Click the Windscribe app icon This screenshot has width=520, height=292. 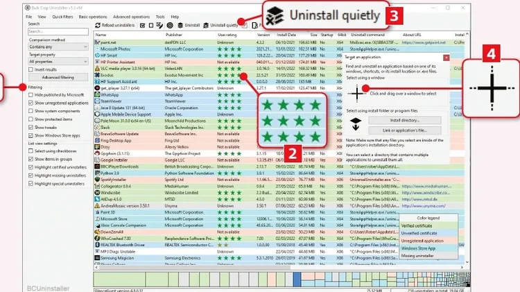(97, 193)
